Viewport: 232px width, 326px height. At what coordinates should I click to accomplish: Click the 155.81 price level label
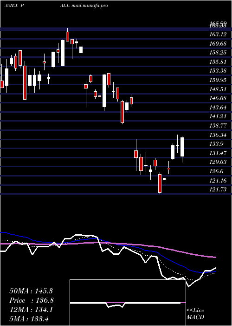(218, 62)
